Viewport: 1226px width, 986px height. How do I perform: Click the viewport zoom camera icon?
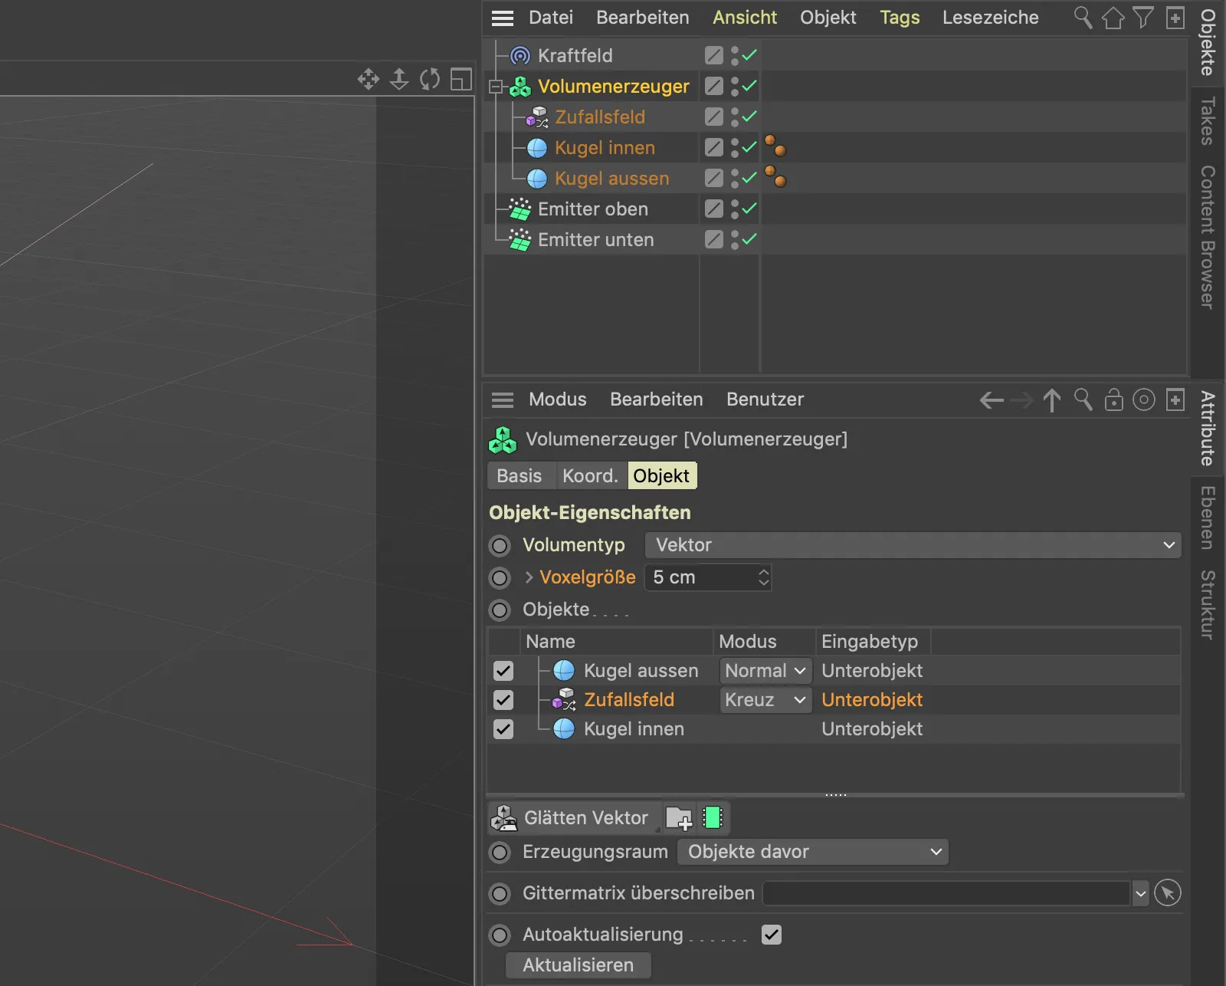coord(399,79)
